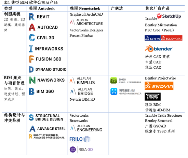Click the CATIA blue logo
The height and width of the screenshot is (158, 188).
point(153,38)
